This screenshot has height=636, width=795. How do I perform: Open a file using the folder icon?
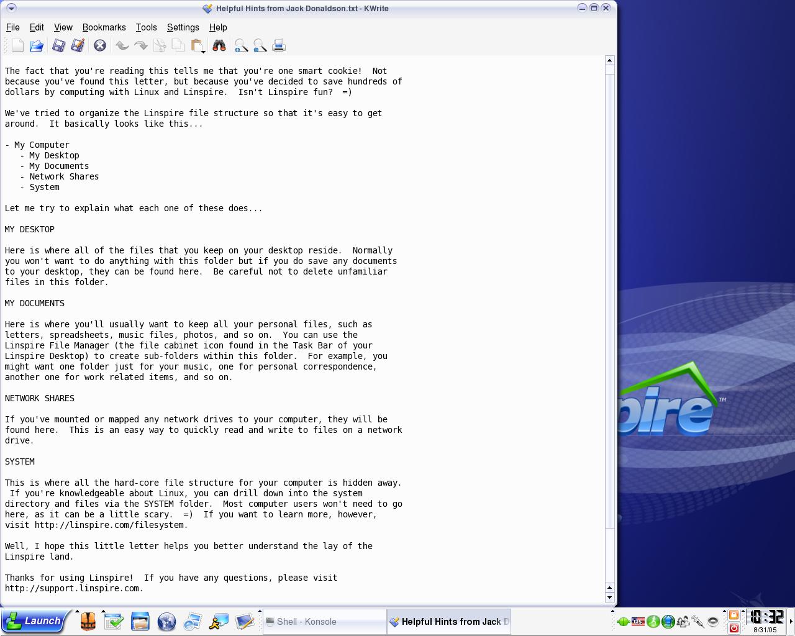point(36,45)
